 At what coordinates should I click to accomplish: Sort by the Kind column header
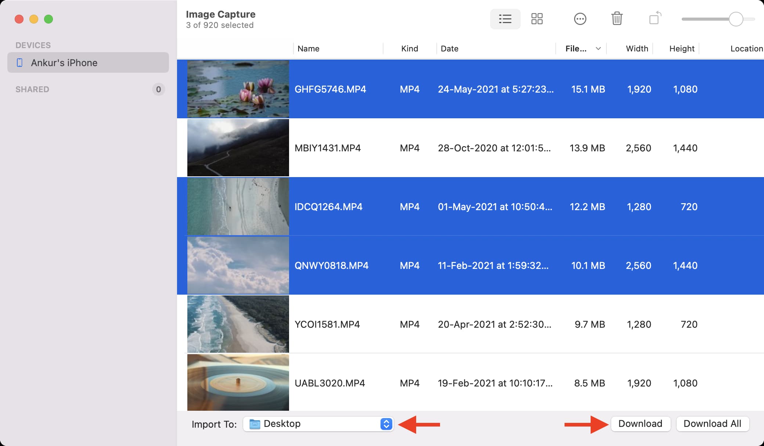(410, 48)
